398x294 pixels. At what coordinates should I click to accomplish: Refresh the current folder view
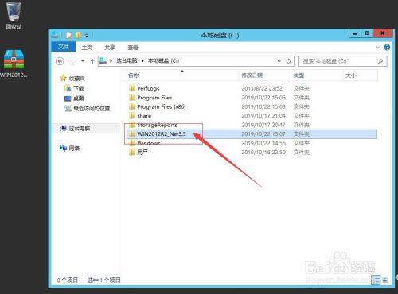click(x=288, y=61)
